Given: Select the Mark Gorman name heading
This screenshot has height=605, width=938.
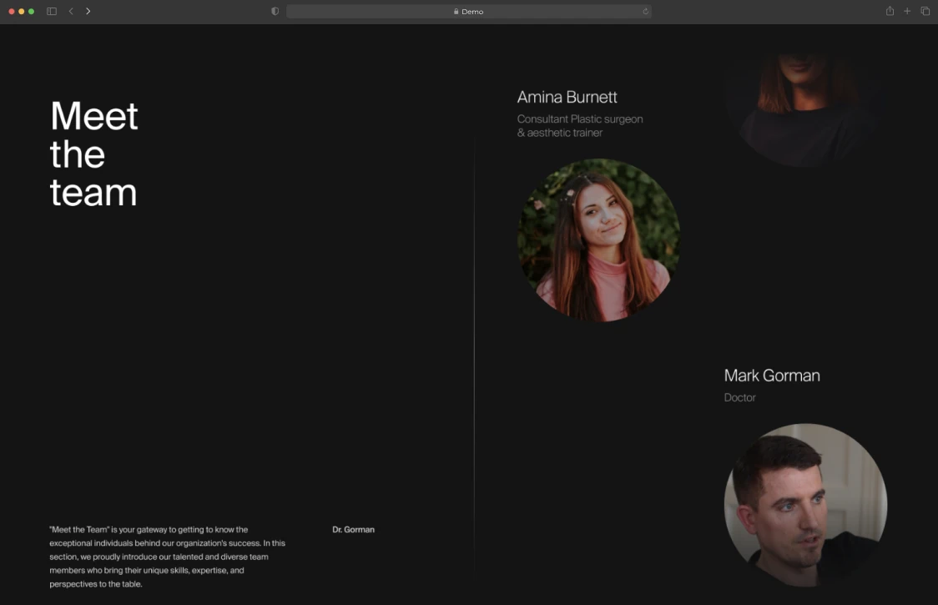Looking at the screenshot, I should pyautogui.click(x=772, y=376).
